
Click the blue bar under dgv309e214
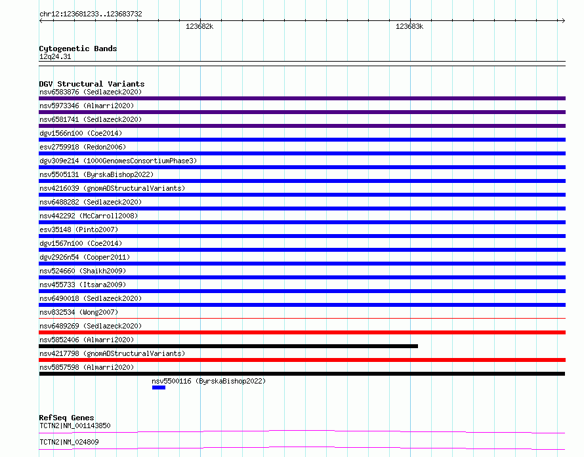coord(302,167)
